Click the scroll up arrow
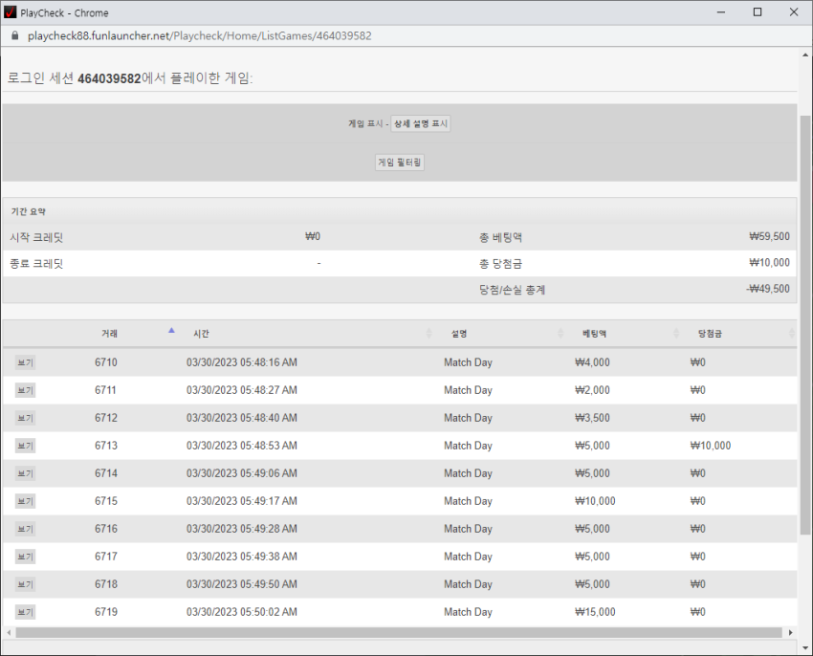The width and height of the screenshot is (813, 656). 804,55
